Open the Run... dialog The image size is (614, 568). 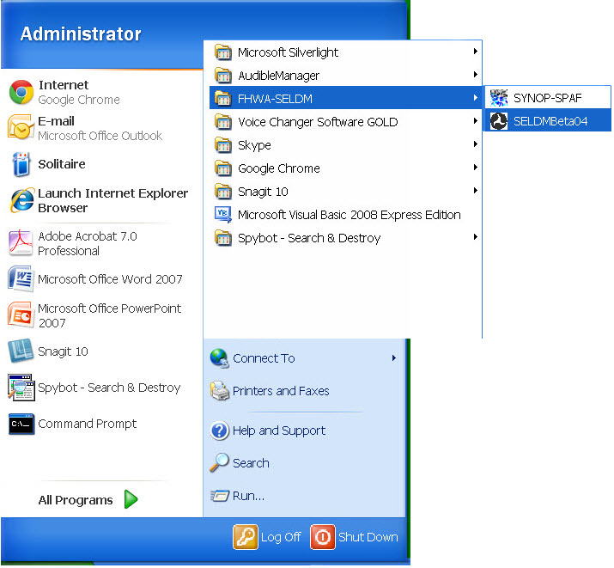(x=248, y=496)
